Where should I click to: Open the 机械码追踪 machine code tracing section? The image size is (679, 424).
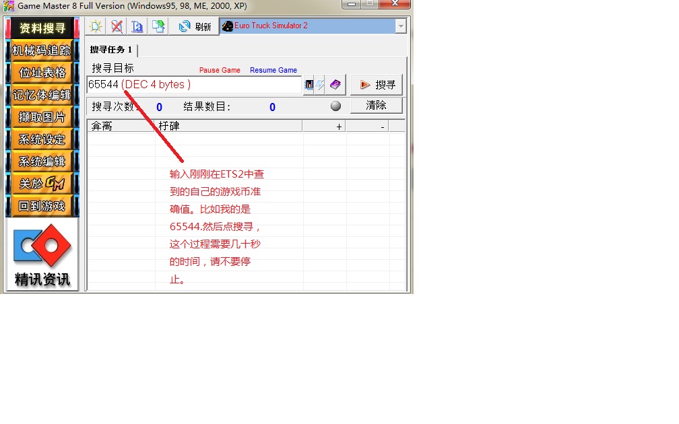42,50
